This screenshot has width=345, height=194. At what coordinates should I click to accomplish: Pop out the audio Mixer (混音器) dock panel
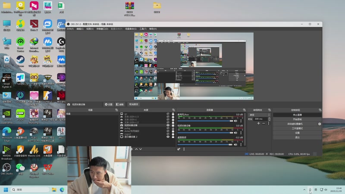244,110
